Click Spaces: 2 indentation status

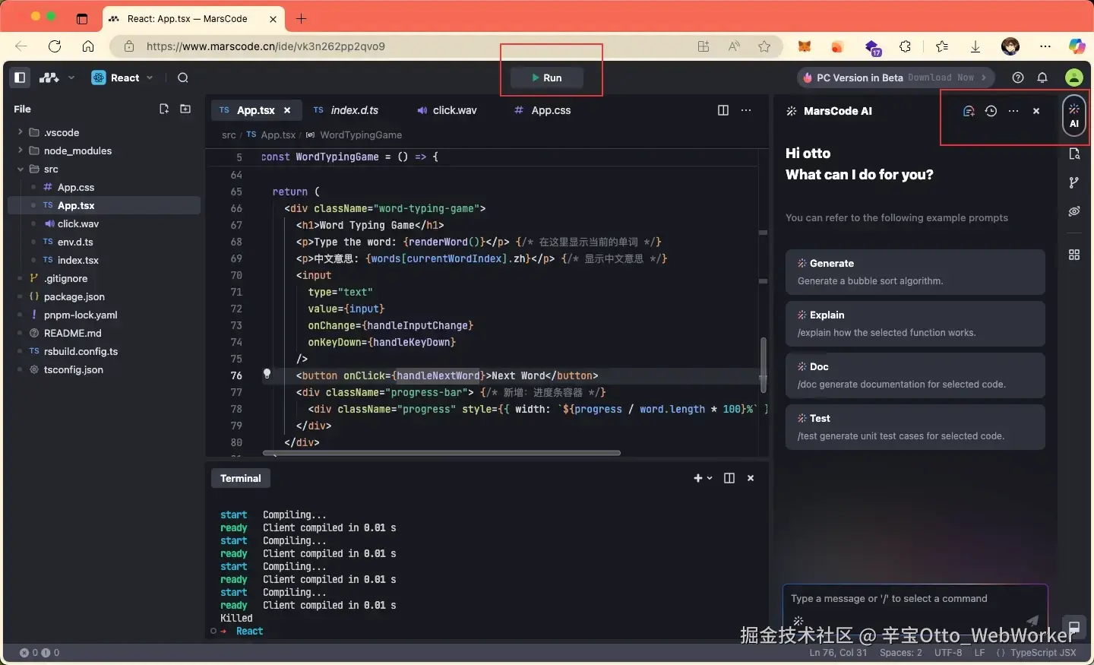click(x=901, y=652)
